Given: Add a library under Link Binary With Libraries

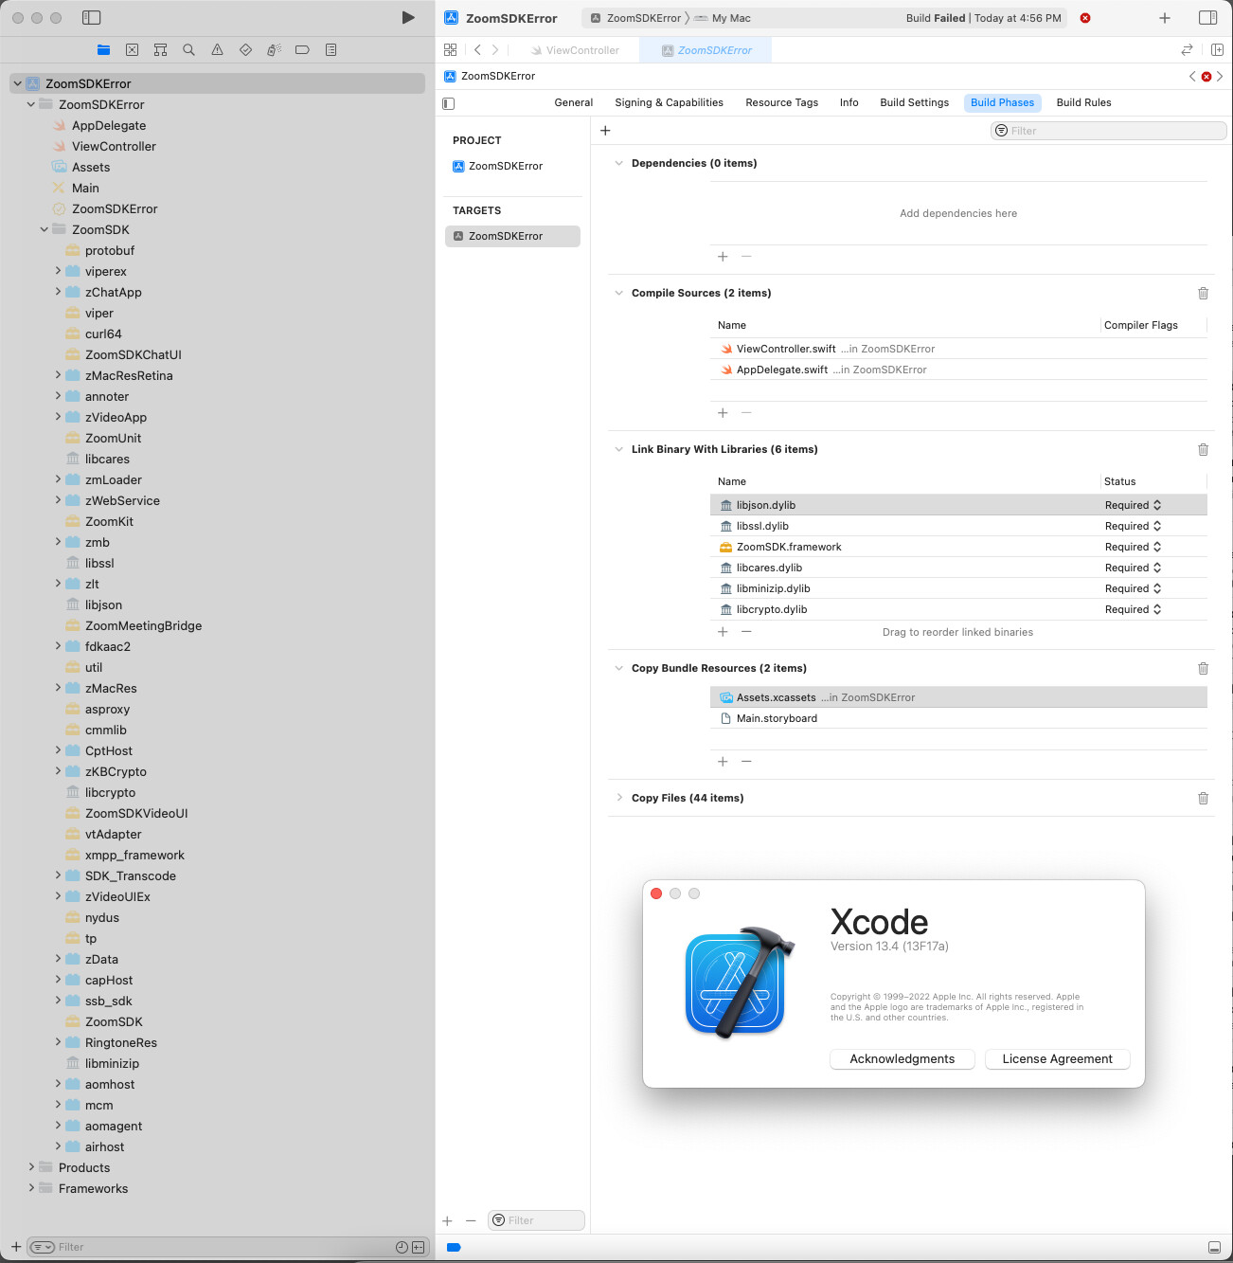Looking at the screenshot, I should click(x=723, y=632).
